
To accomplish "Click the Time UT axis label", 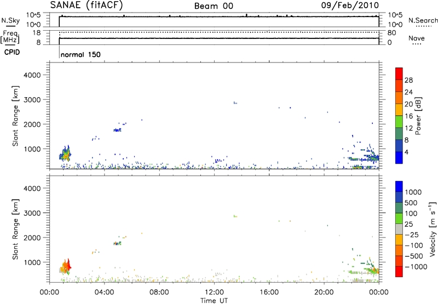I will coord(214,301).
